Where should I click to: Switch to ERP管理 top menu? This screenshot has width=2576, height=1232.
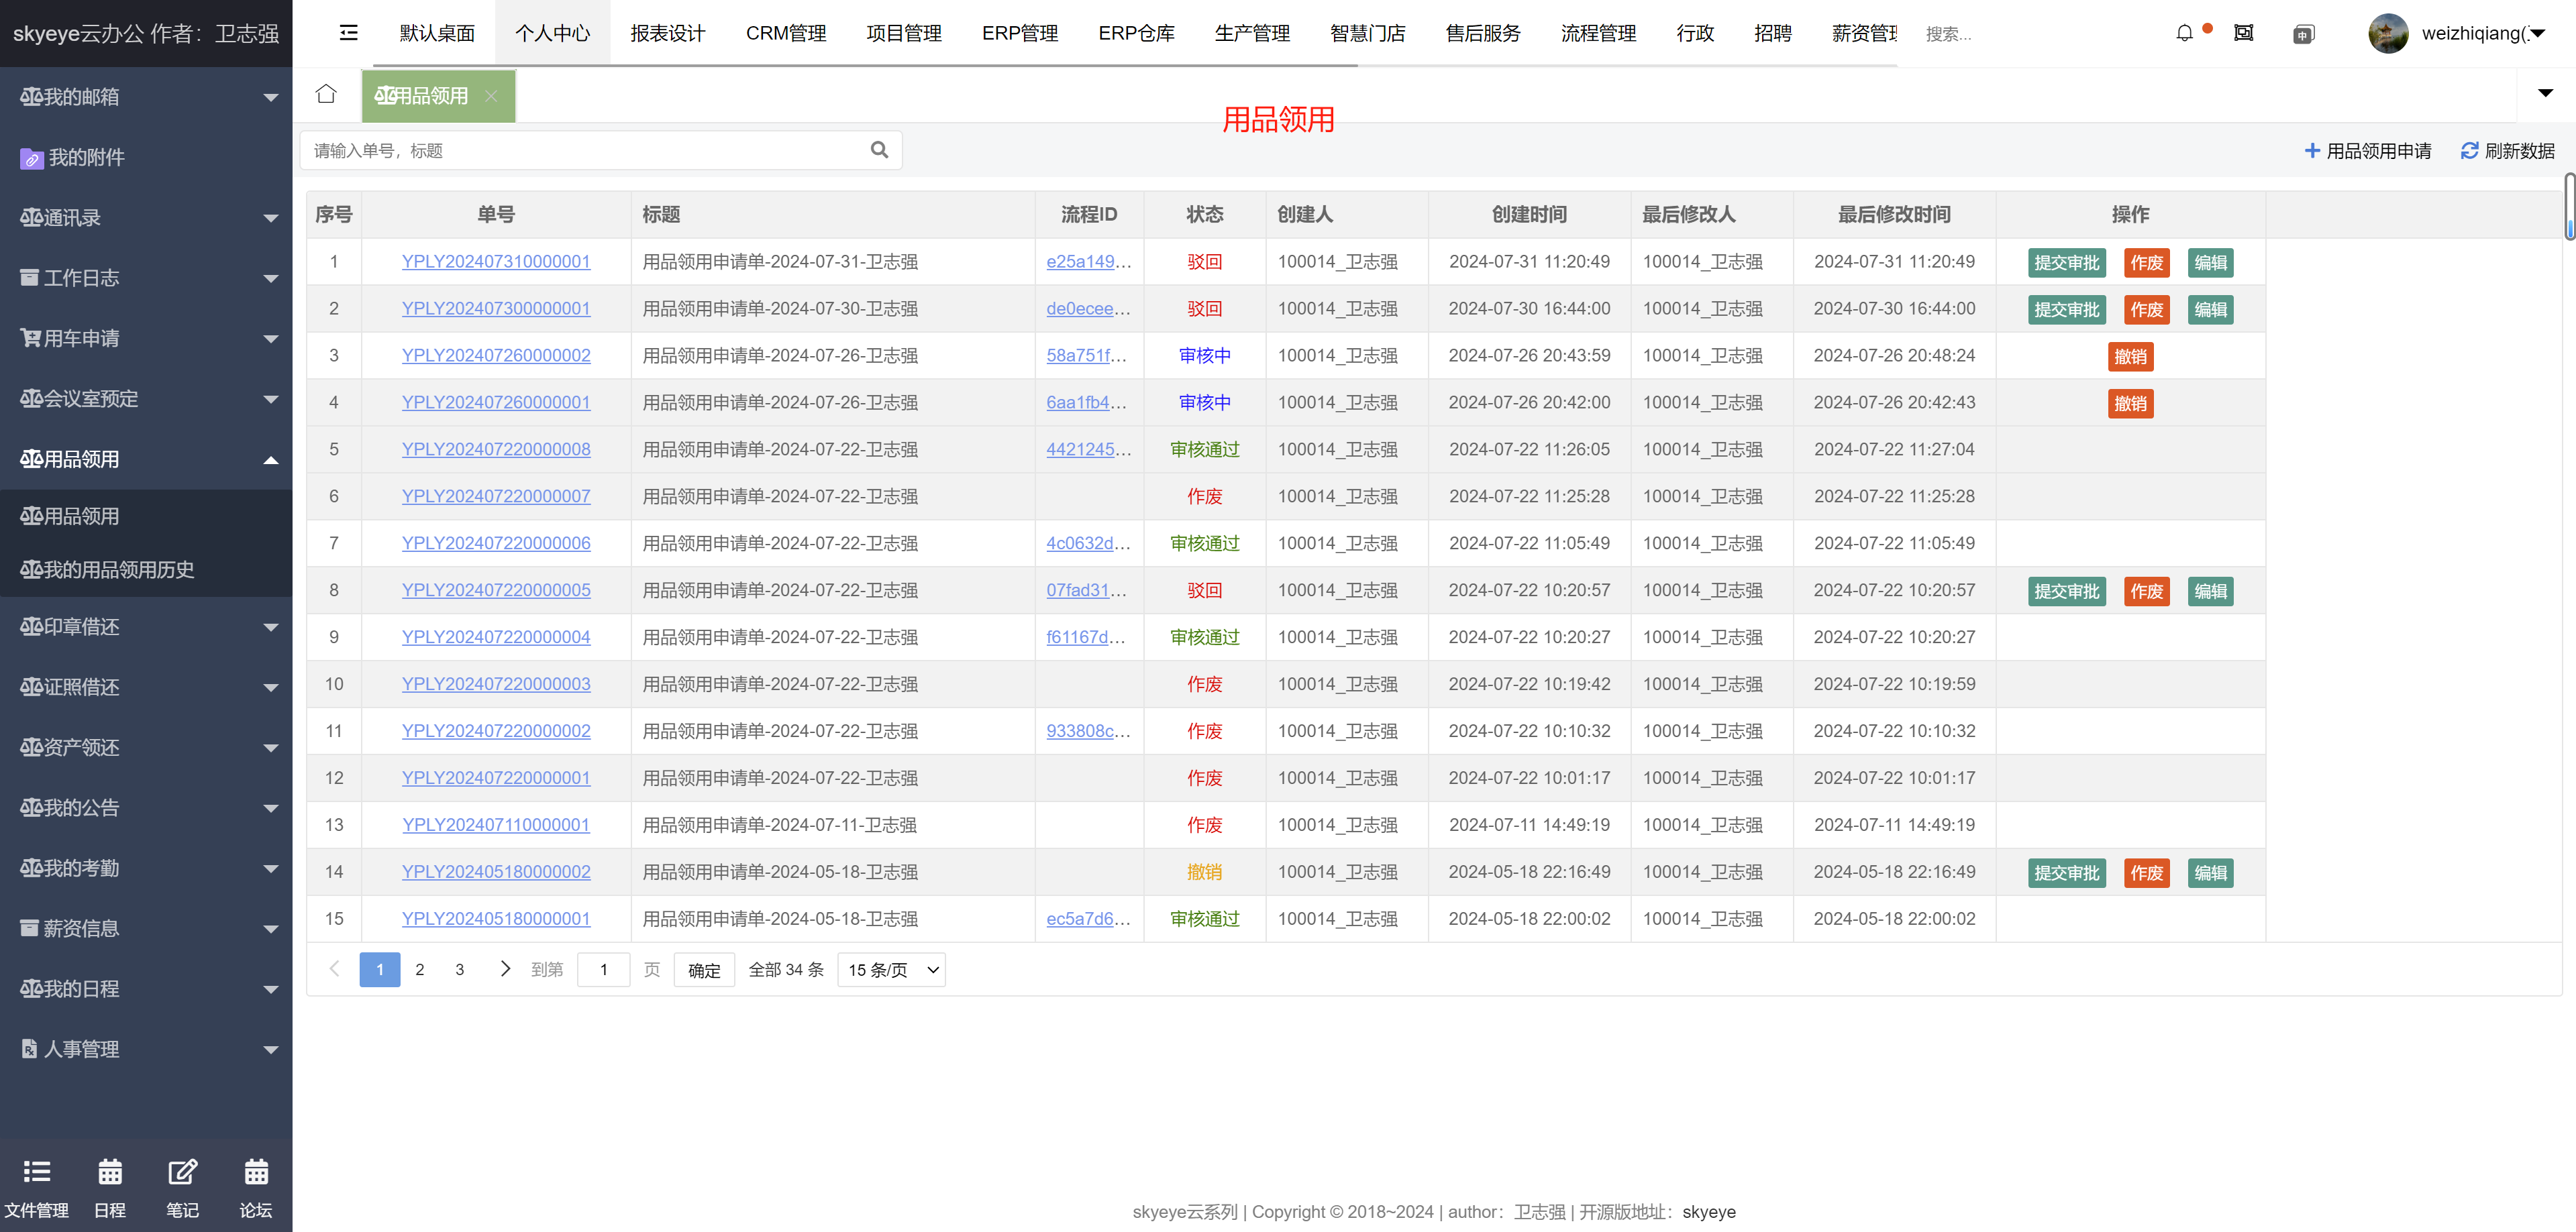point(1019,34)
